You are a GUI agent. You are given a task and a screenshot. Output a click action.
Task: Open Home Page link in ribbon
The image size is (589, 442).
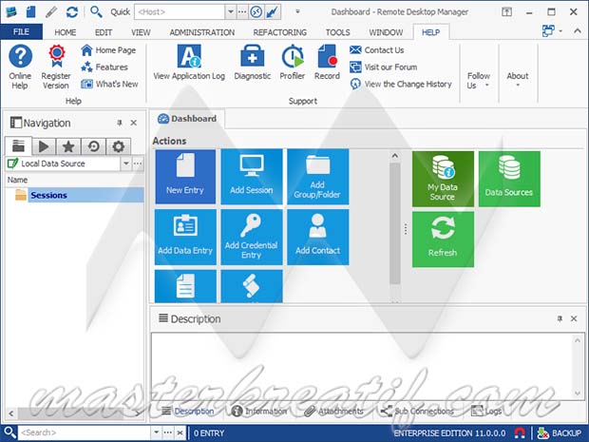coord(108,50)
